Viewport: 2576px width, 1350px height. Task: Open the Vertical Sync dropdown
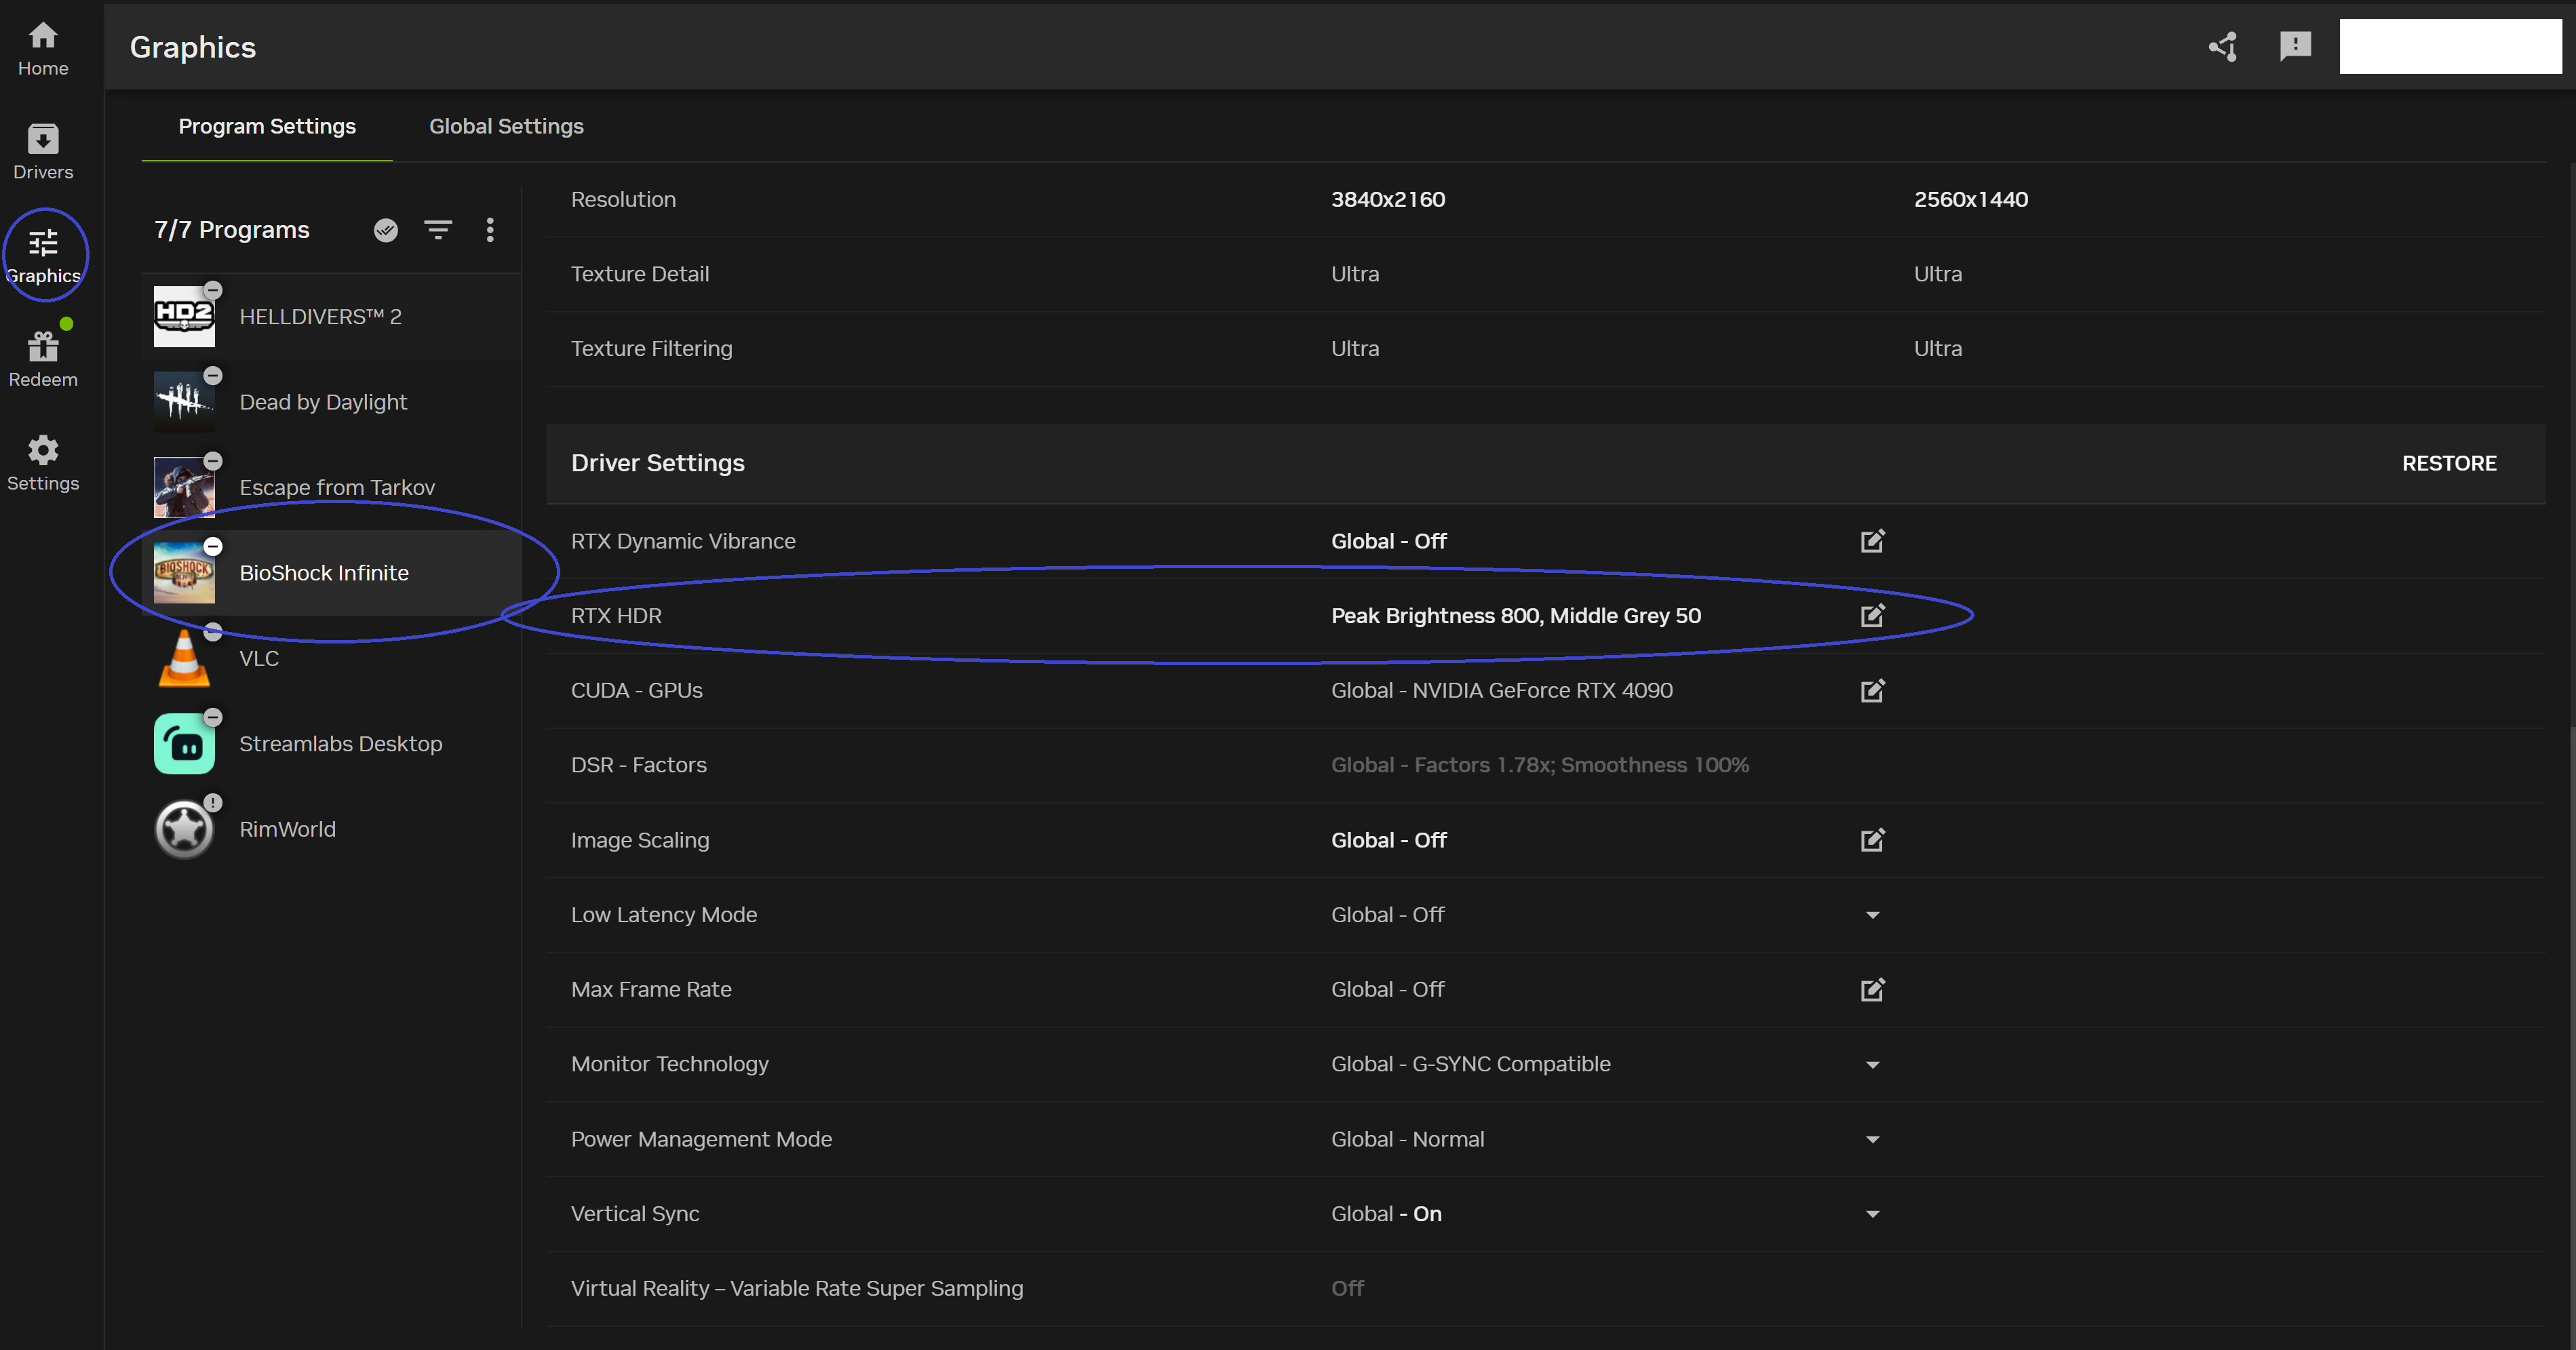(1872, 1214)
